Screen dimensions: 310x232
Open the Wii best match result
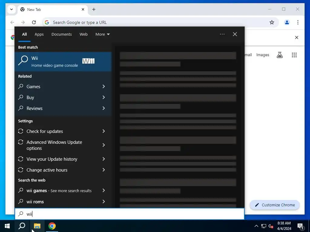(63, 62)
